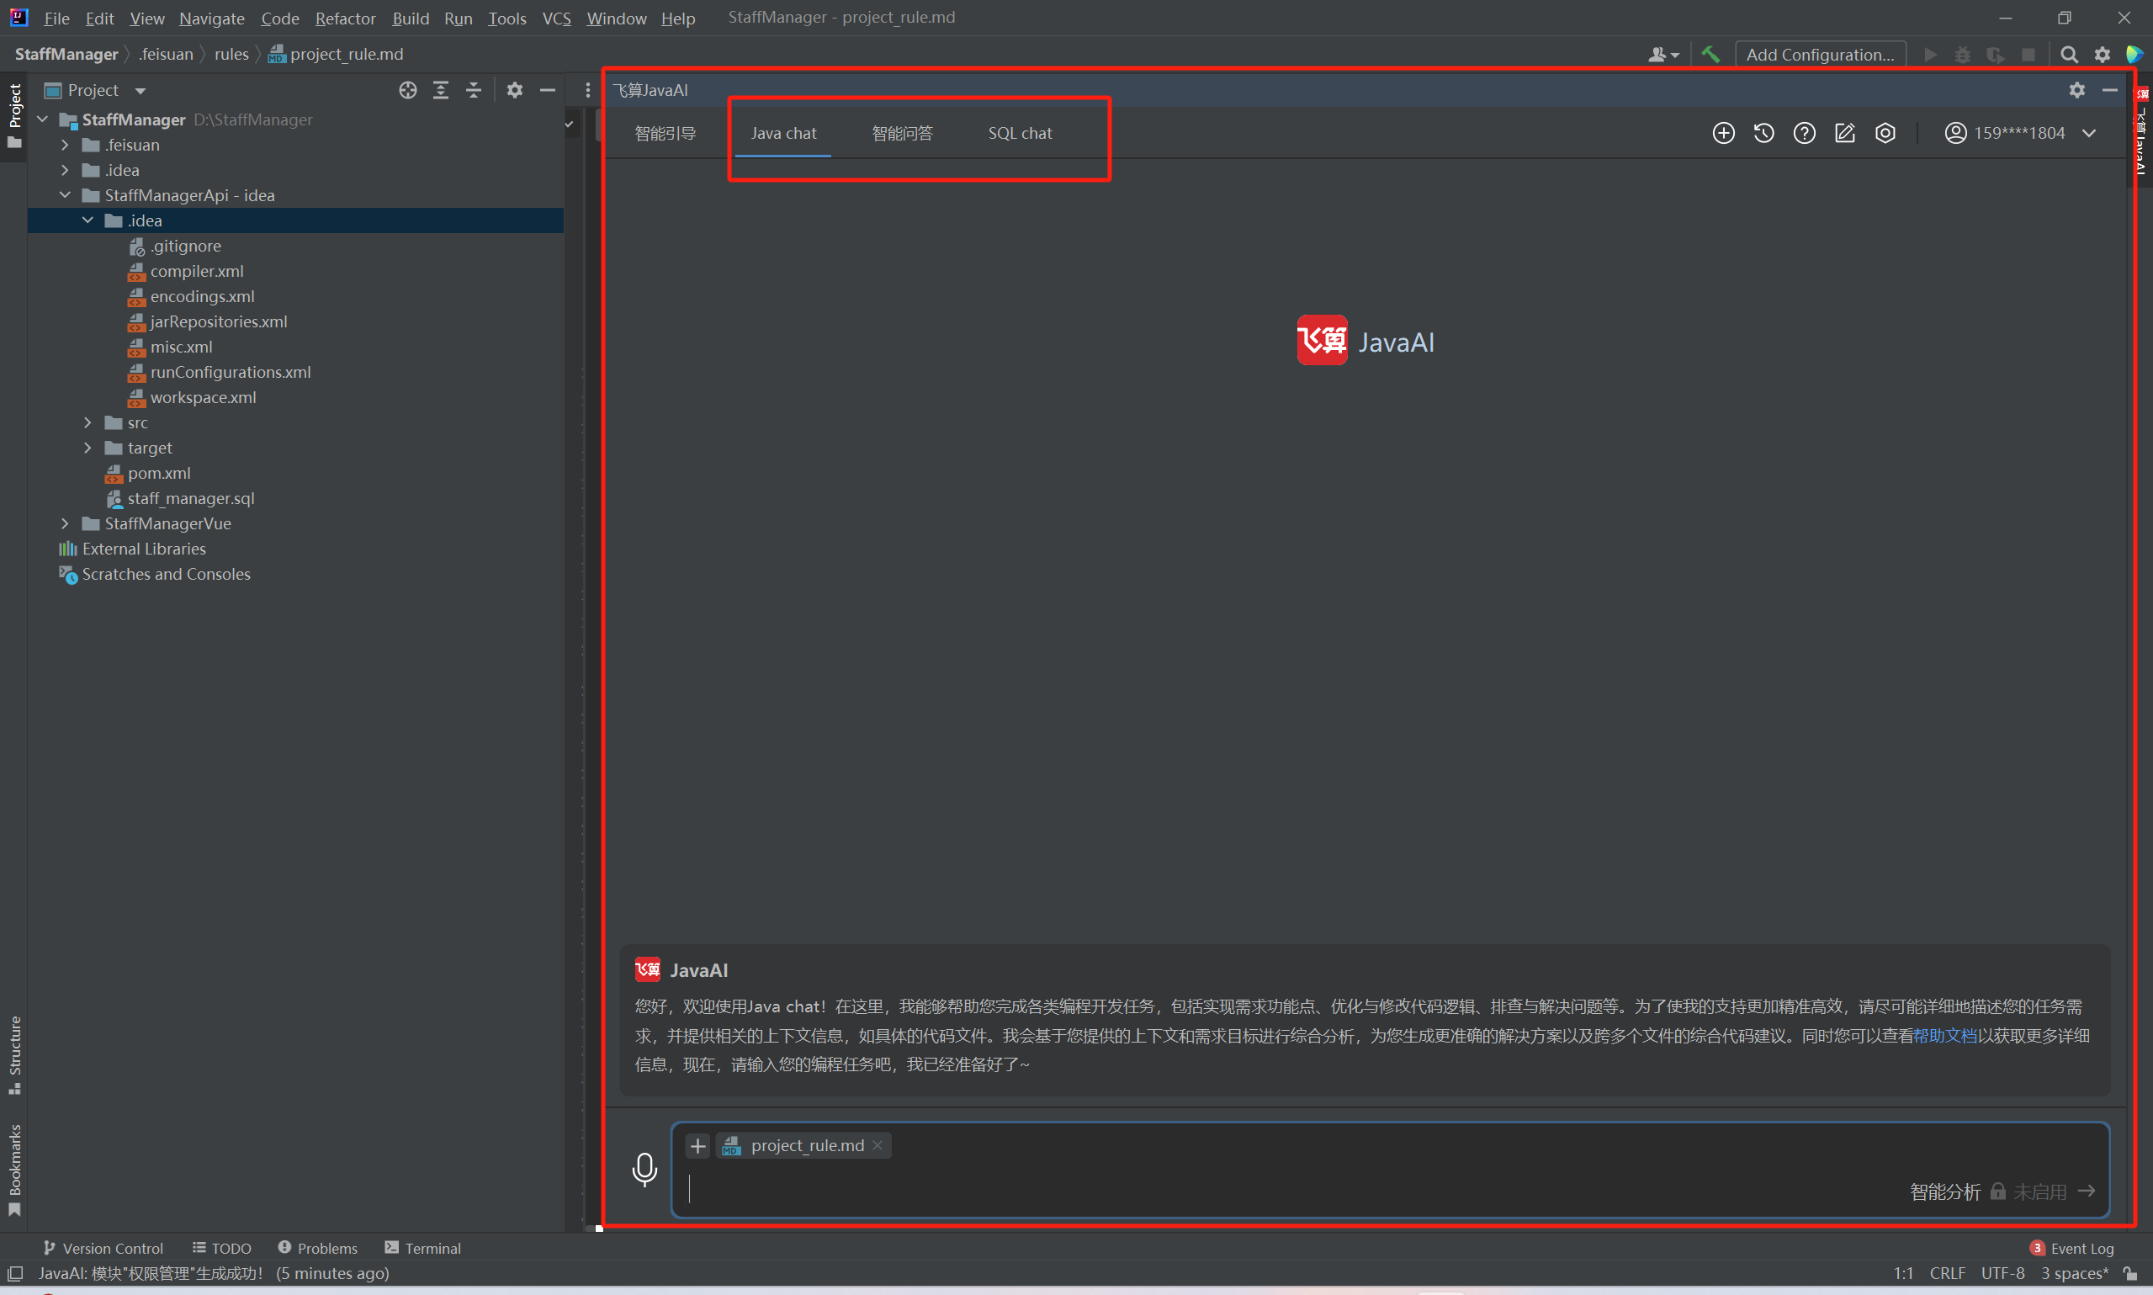Open the Event Log
2153x1295 pixels.
(2072, 1248)
